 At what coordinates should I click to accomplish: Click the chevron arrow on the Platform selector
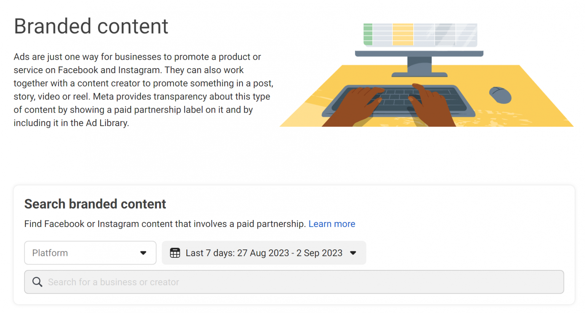[144, 252]
